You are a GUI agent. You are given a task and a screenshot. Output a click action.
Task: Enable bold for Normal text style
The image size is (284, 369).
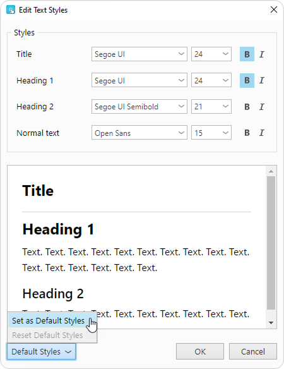[x=247, y=133]
